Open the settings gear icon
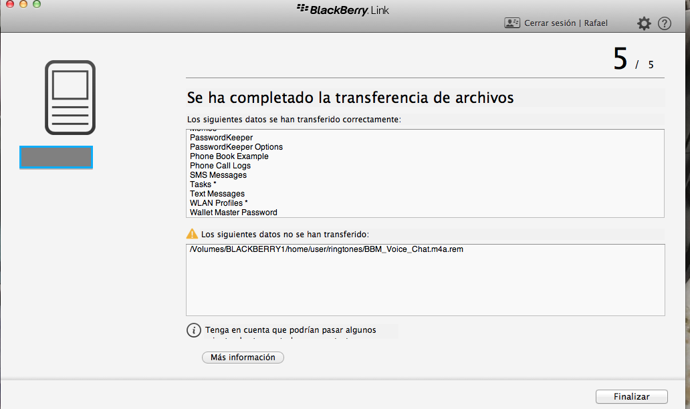This screenshot has height=409, width=690. tap(644, 23)
